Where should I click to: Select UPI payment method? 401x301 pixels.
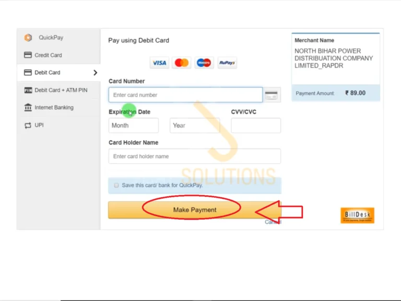59,125
